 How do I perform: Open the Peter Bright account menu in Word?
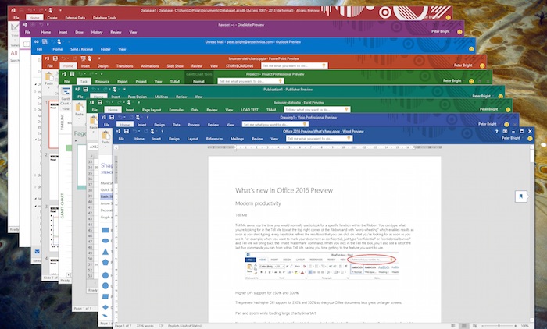point(510,140)
